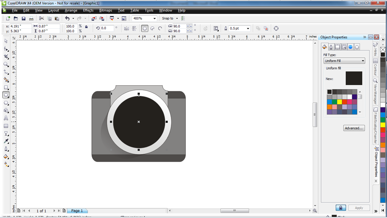Open the Contour docker tab
This screenshot has height=218, width=387.
point(375,68)
